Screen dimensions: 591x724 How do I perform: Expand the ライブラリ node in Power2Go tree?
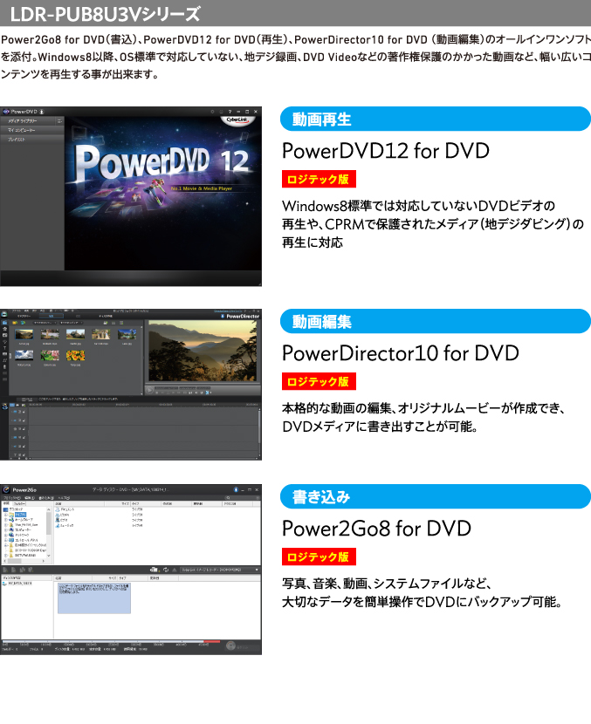(5, 515)
